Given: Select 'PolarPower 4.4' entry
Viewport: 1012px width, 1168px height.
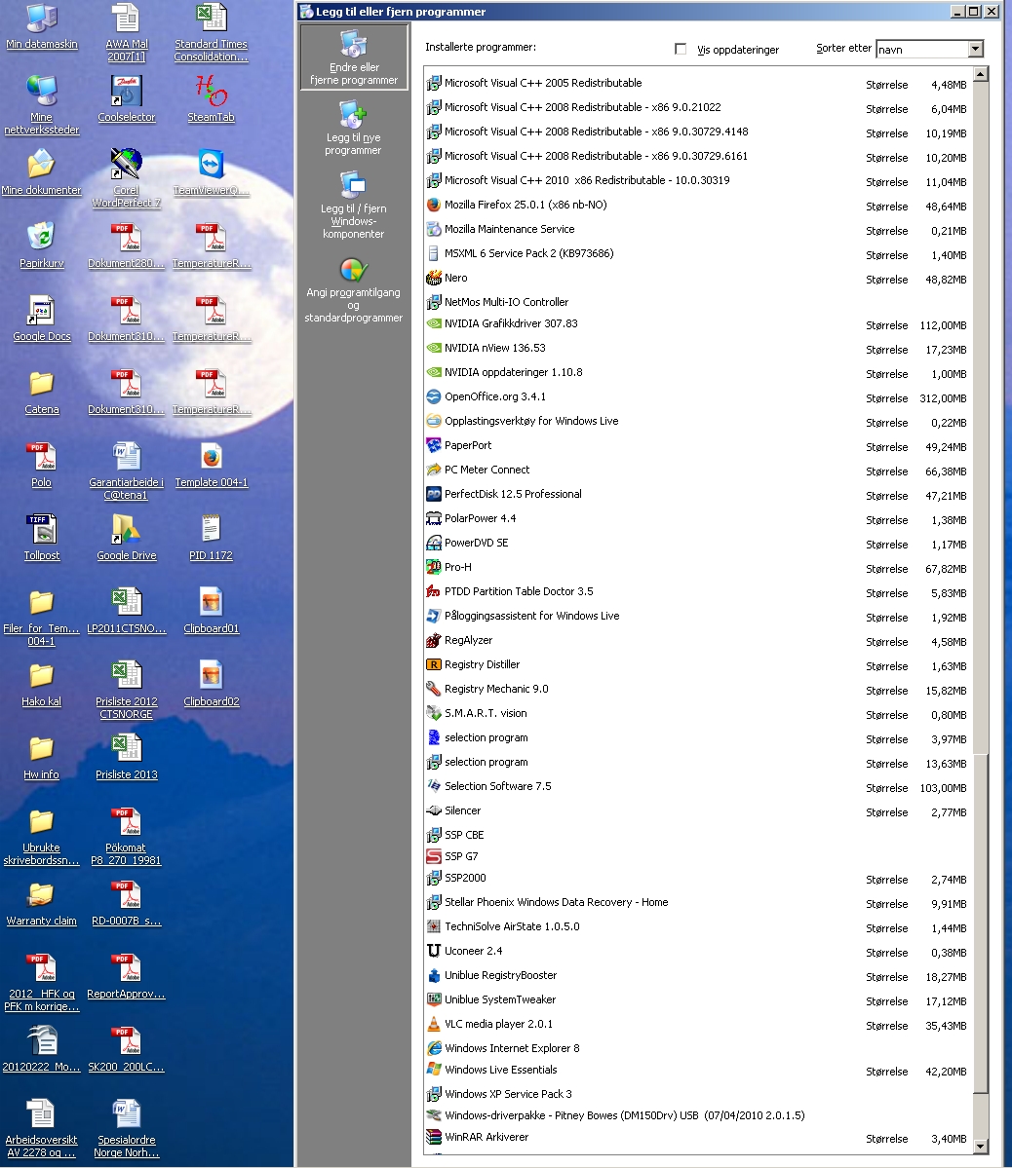Looking at the screenshot, I should (x=698, y=518).
